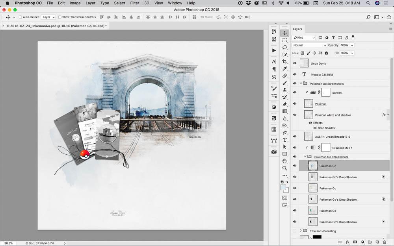Select the Path Selection tool
This screenshot has height=246, width=394.
[284, 147]
